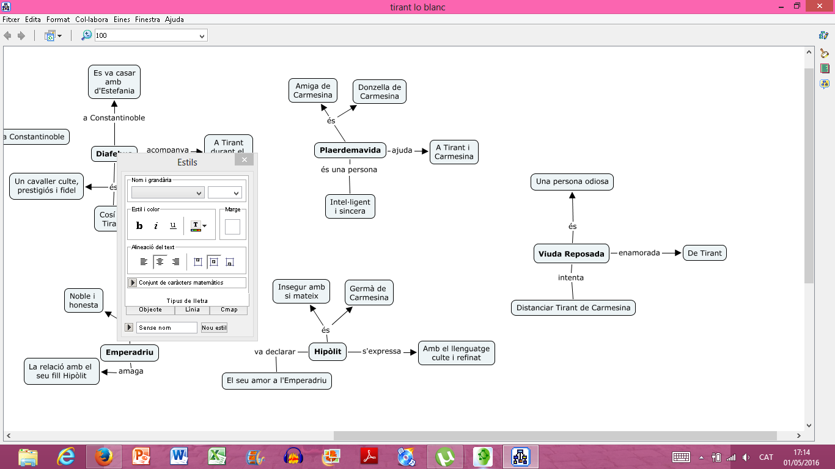Click the Marge margin box
This screenshot has height=469, width=835.
(232, 227)
